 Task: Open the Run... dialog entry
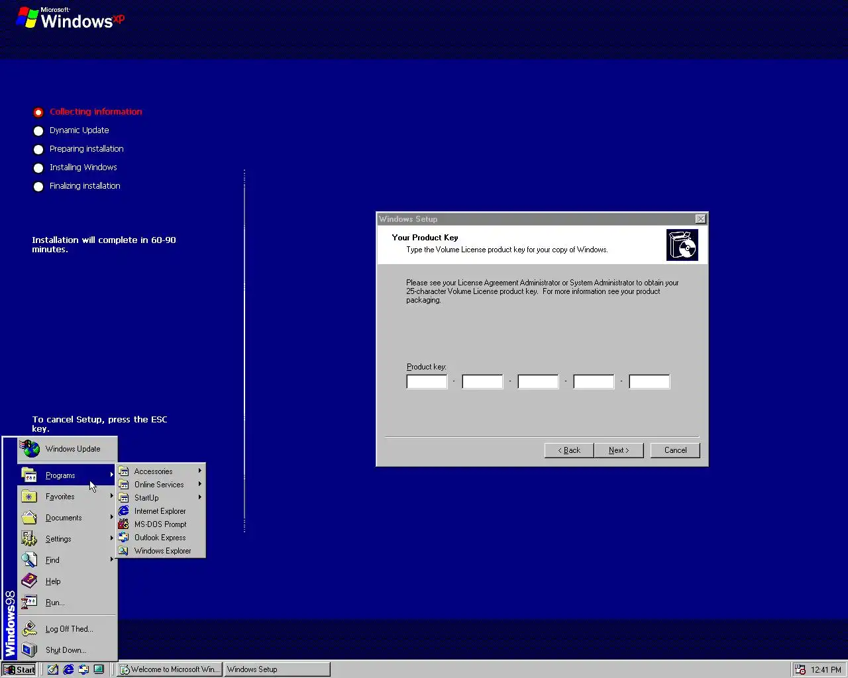[67, 603]
